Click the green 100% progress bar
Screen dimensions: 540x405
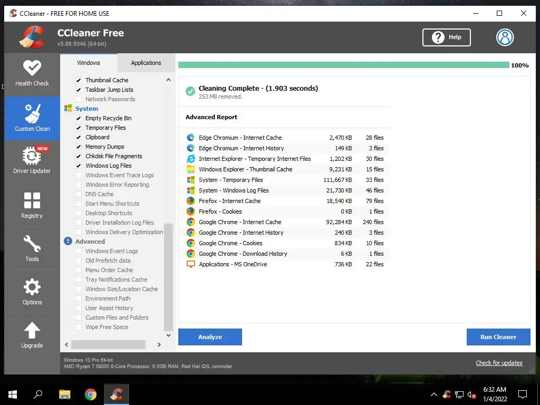tap(343, 65)
